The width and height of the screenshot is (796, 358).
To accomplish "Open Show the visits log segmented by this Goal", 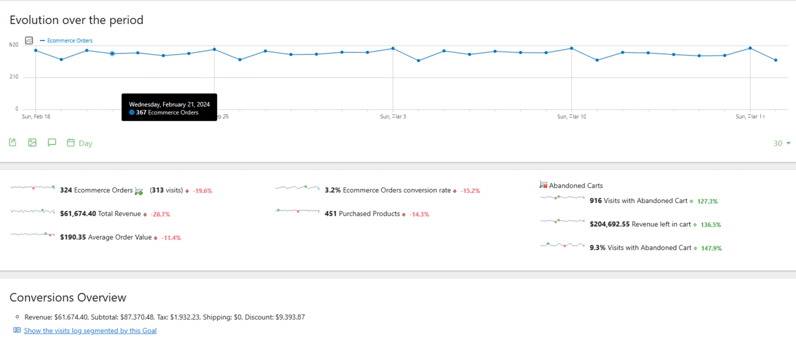I will [90, 330].
